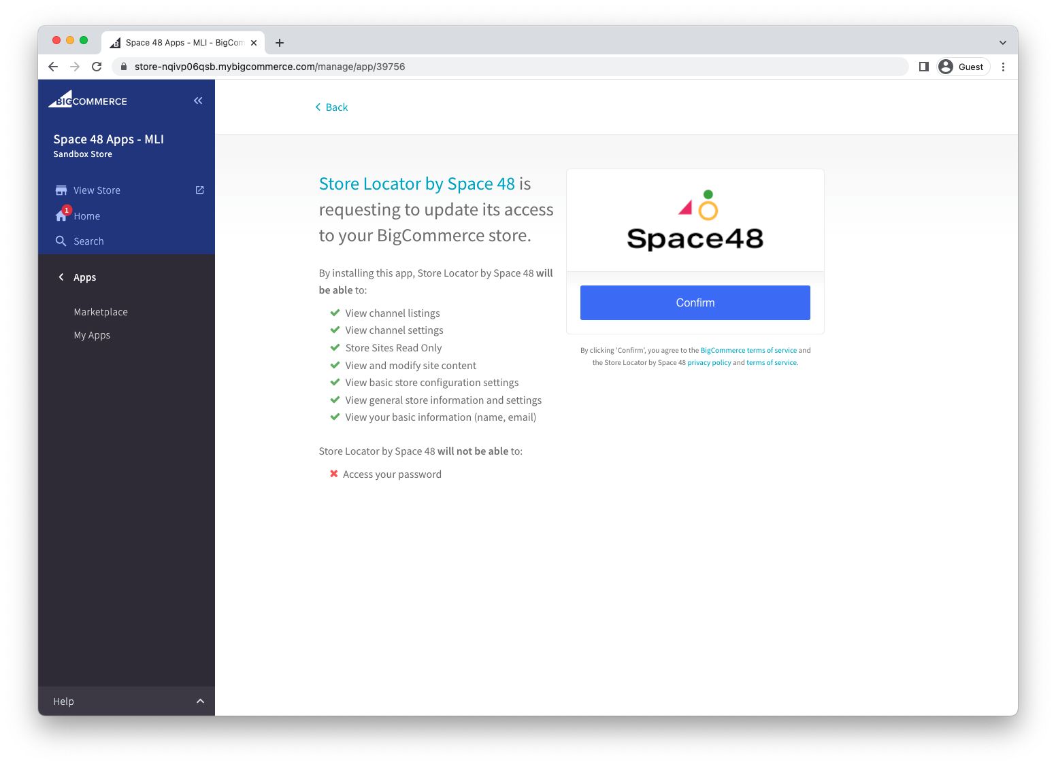Click browser forward arrow
The width and height of the screenshot is (1056, 766).
click(x=75, y=67)
